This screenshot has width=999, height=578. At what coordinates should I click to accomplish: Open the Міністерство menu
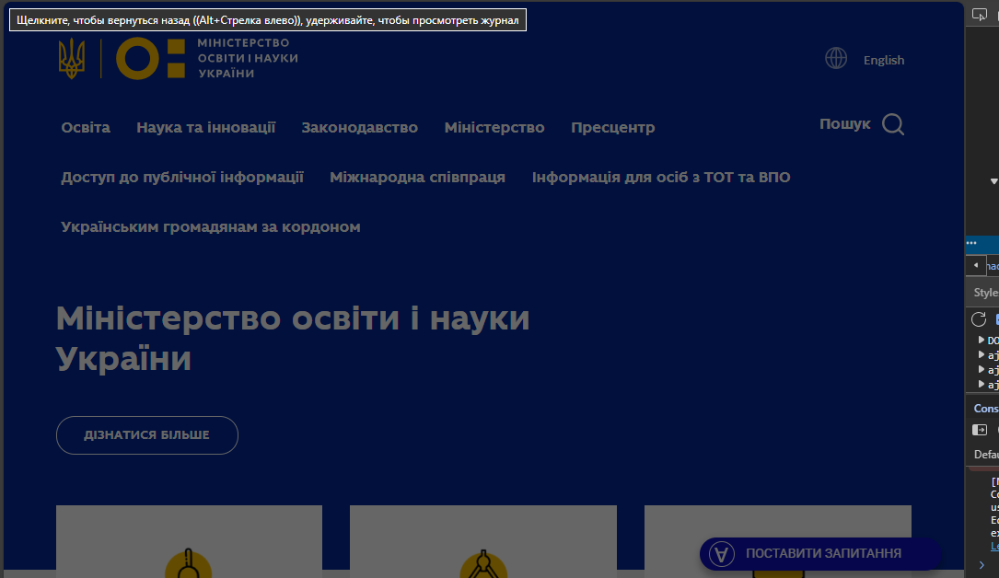click(x=494, y=127)
